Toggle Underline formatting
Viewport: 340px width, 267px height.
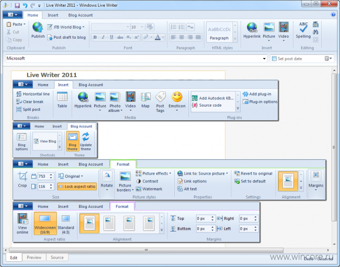111,37
